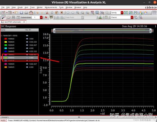The image size is (157, 122).
Task: Open the Measurements menu
Action: click(x=51, y=7)
